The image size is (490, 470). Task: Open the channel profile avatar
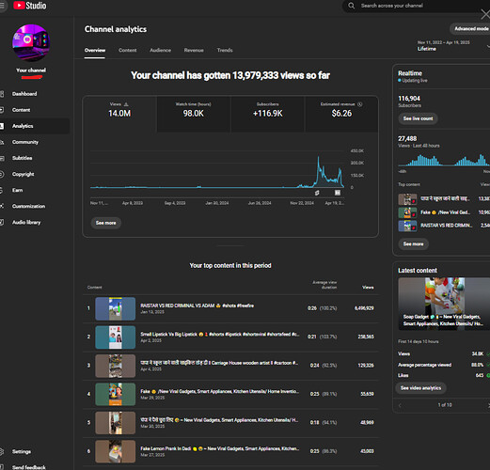(31, 42)
